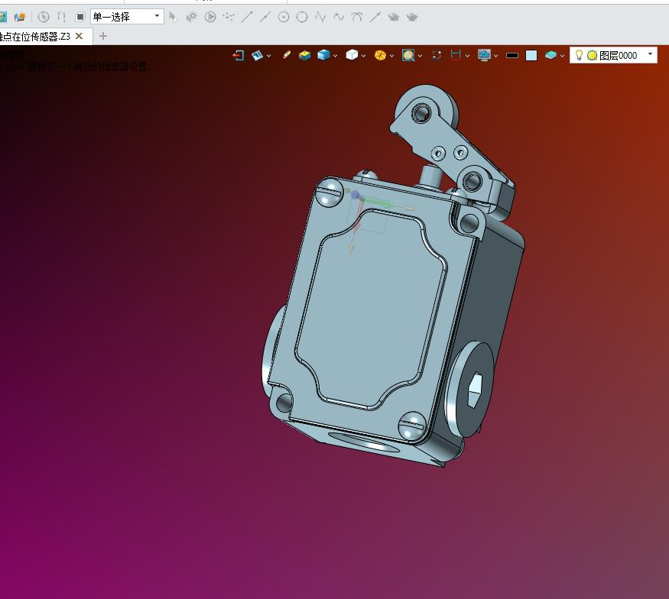Click the exit icon with red arrow
Viewport: 669px width, 599px height.
(238, 56)
